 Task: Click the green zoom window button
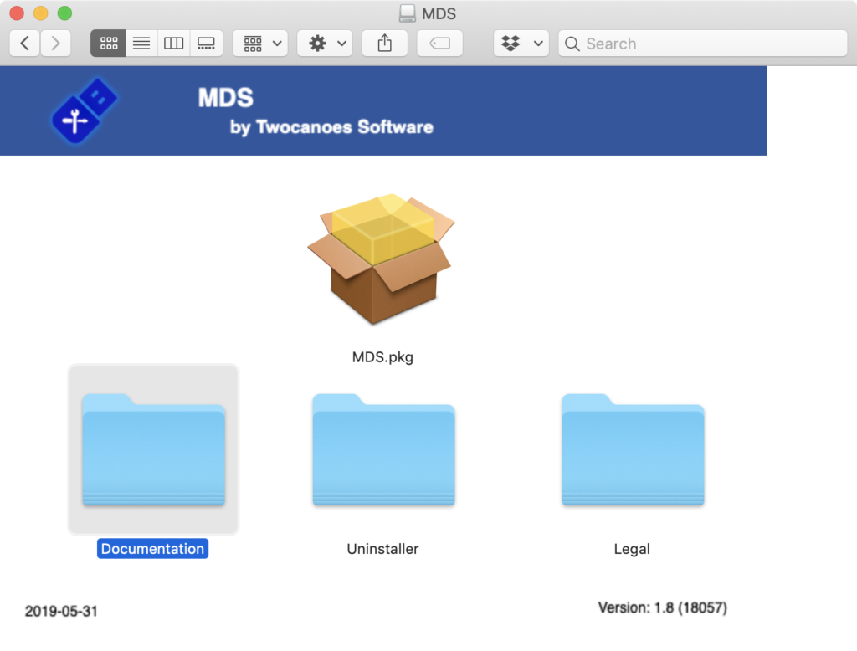point(65,13)
